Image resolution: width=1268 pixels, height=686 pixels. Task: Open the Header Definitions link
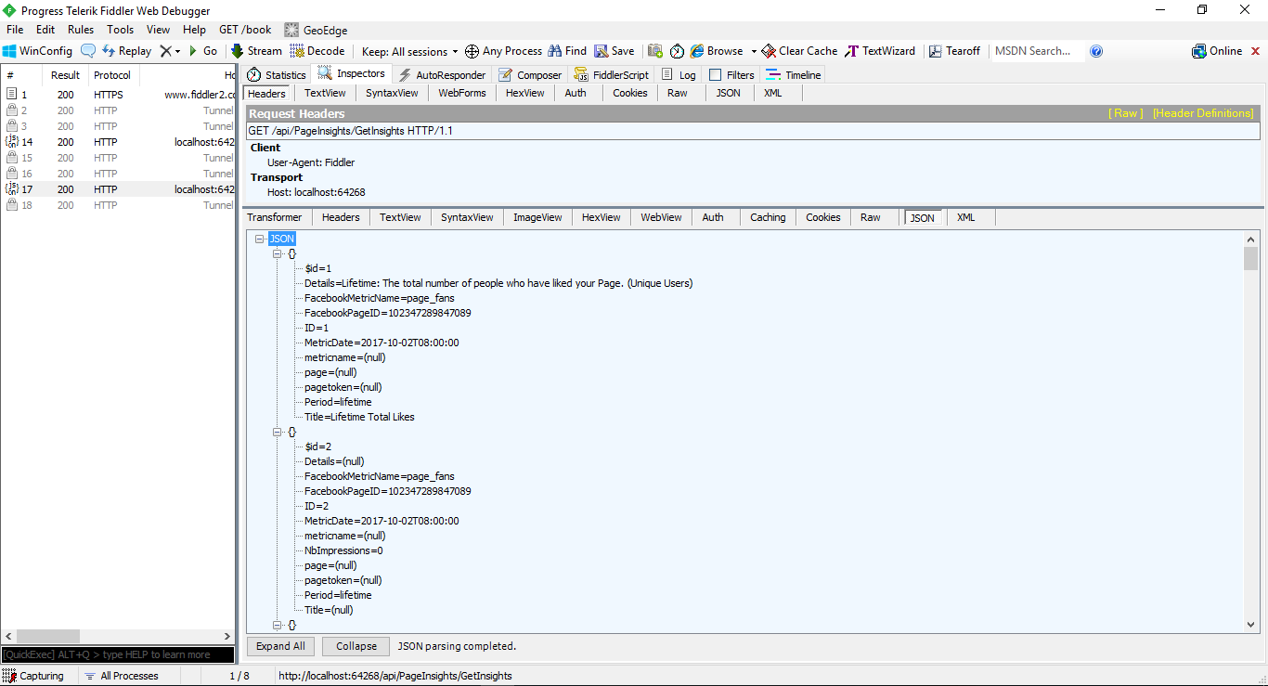[1203, 113]
